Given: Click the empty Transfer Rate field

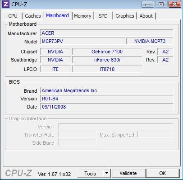Looking at the screenshot, I should [77, 134].
